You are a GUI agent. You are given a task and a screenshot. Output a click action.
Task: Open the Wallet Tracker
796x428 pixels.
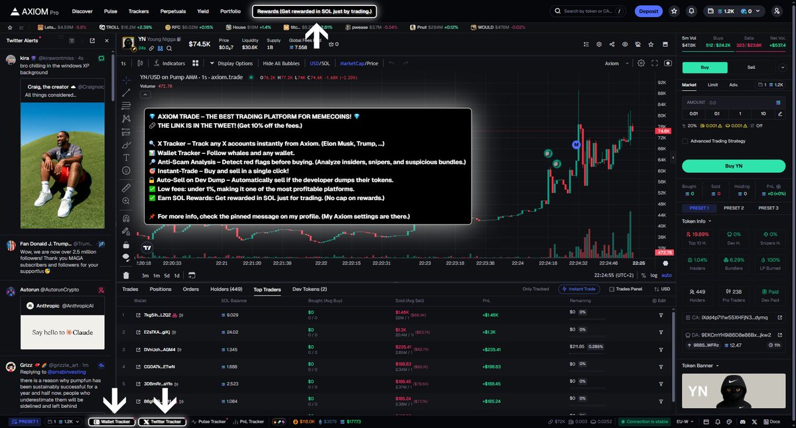pos(112,421)
